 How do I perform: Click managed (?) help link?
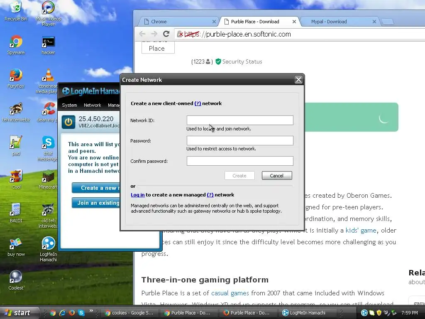point(210,195)
